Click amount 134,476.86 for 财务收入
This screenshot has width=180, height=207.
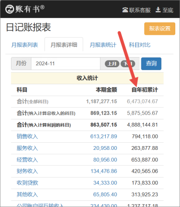[x=104, y=171]
